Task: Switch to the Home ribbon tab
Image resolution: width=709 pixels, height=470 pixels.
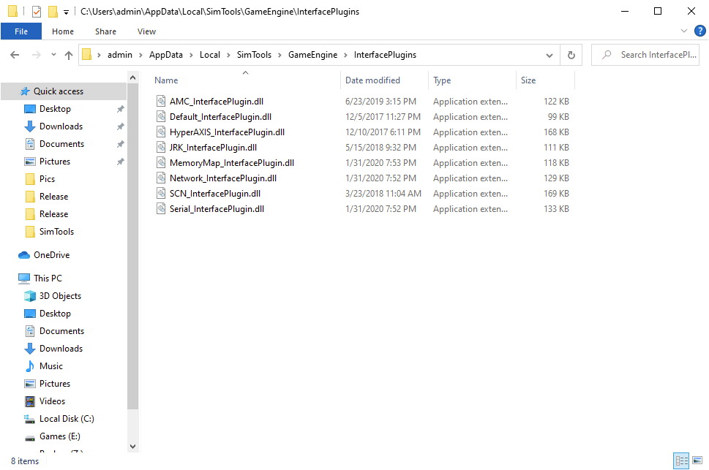Action: coord(63,31)
